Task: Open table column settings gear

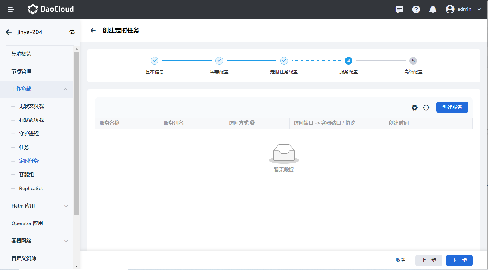Action: (415, 107)
